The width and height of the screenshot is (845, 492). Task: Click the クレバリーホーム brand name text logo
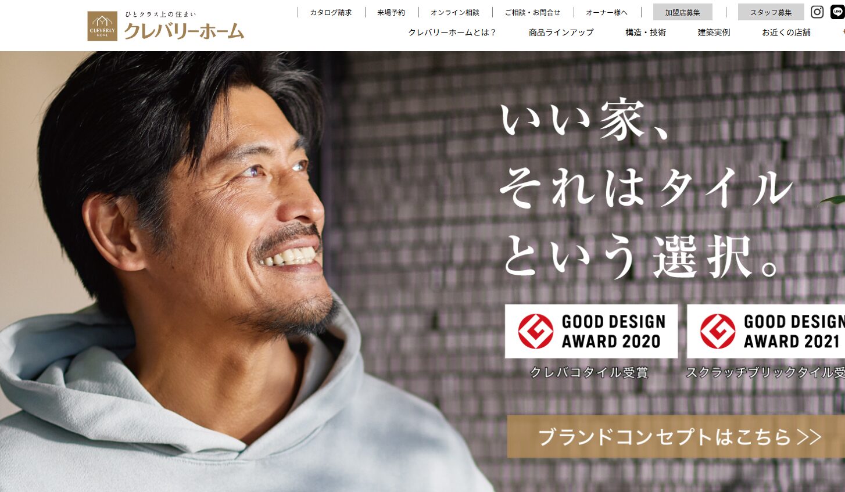(184, 31)
